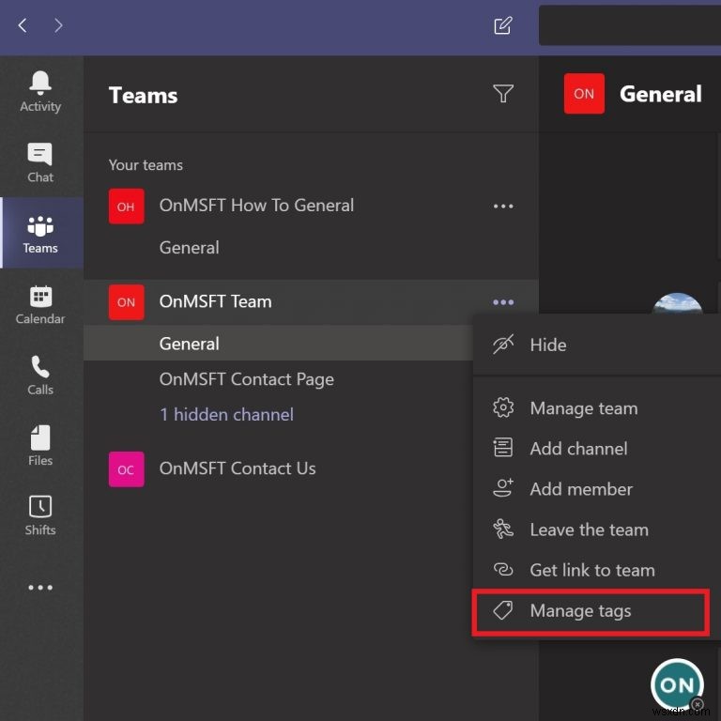Open the Files section
This screenshot has width=721, height=721.
coord(40,446)
